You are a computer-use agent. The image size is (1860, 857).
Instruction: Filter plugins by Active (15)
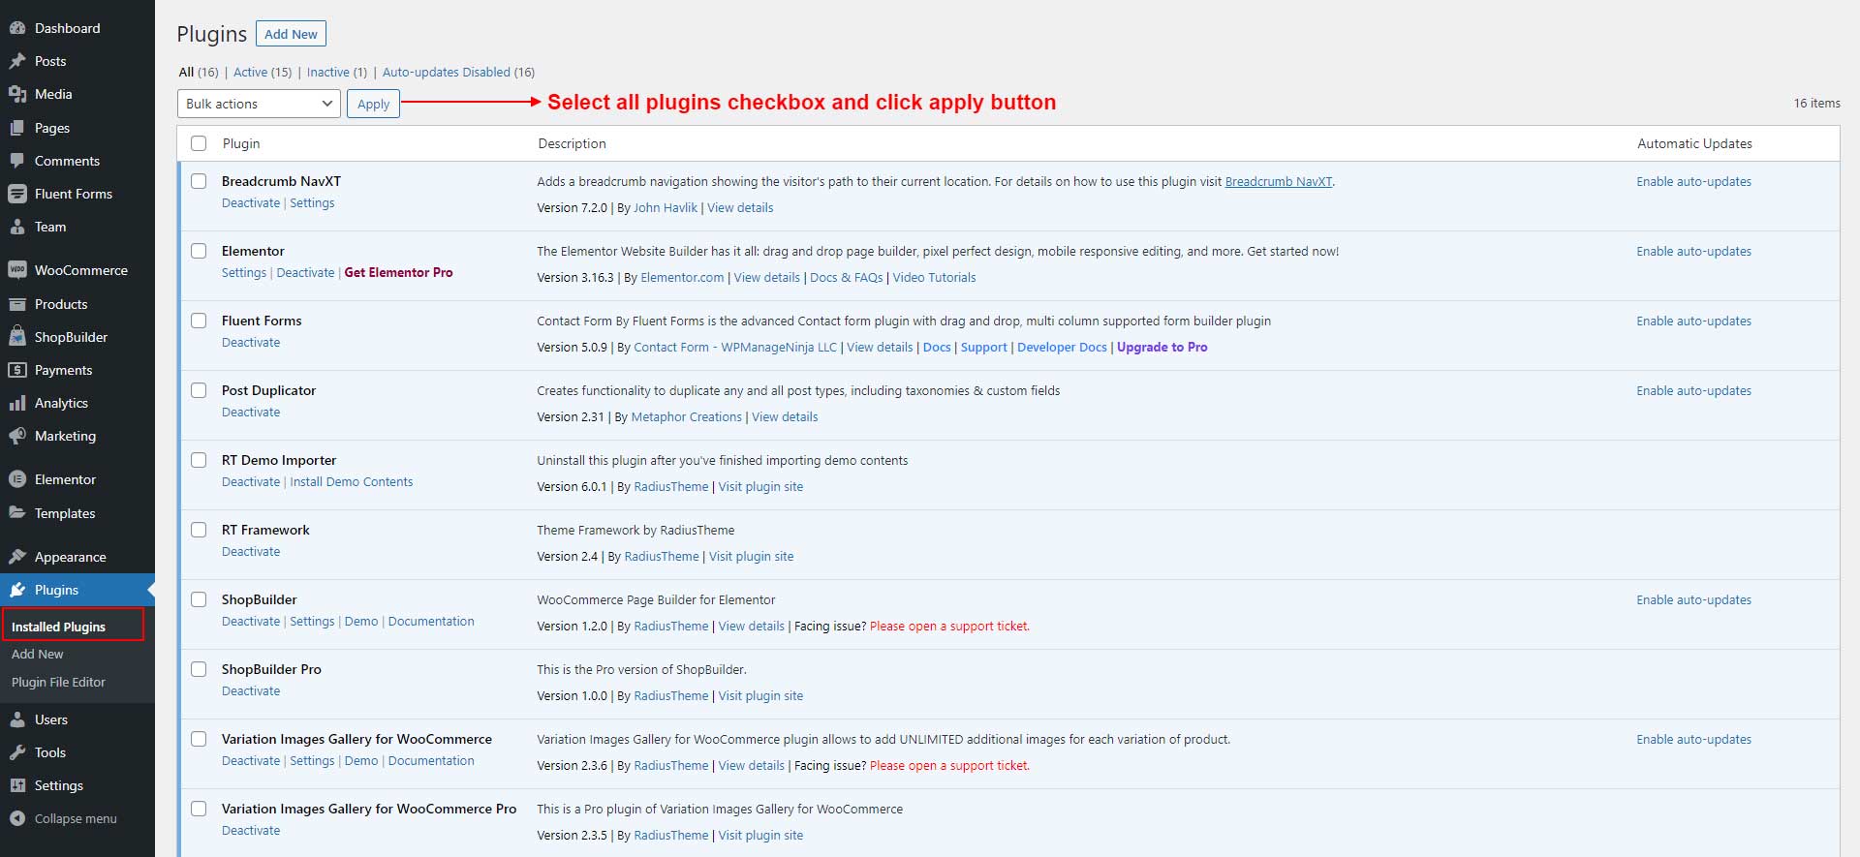tap(263, 72)
